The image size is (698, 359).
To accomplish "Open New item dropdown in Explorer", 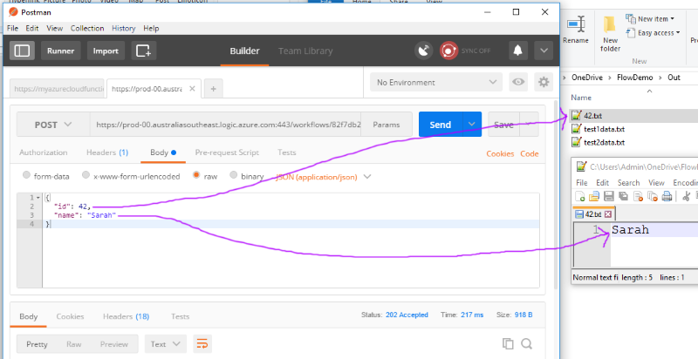I will coord(650,18).
